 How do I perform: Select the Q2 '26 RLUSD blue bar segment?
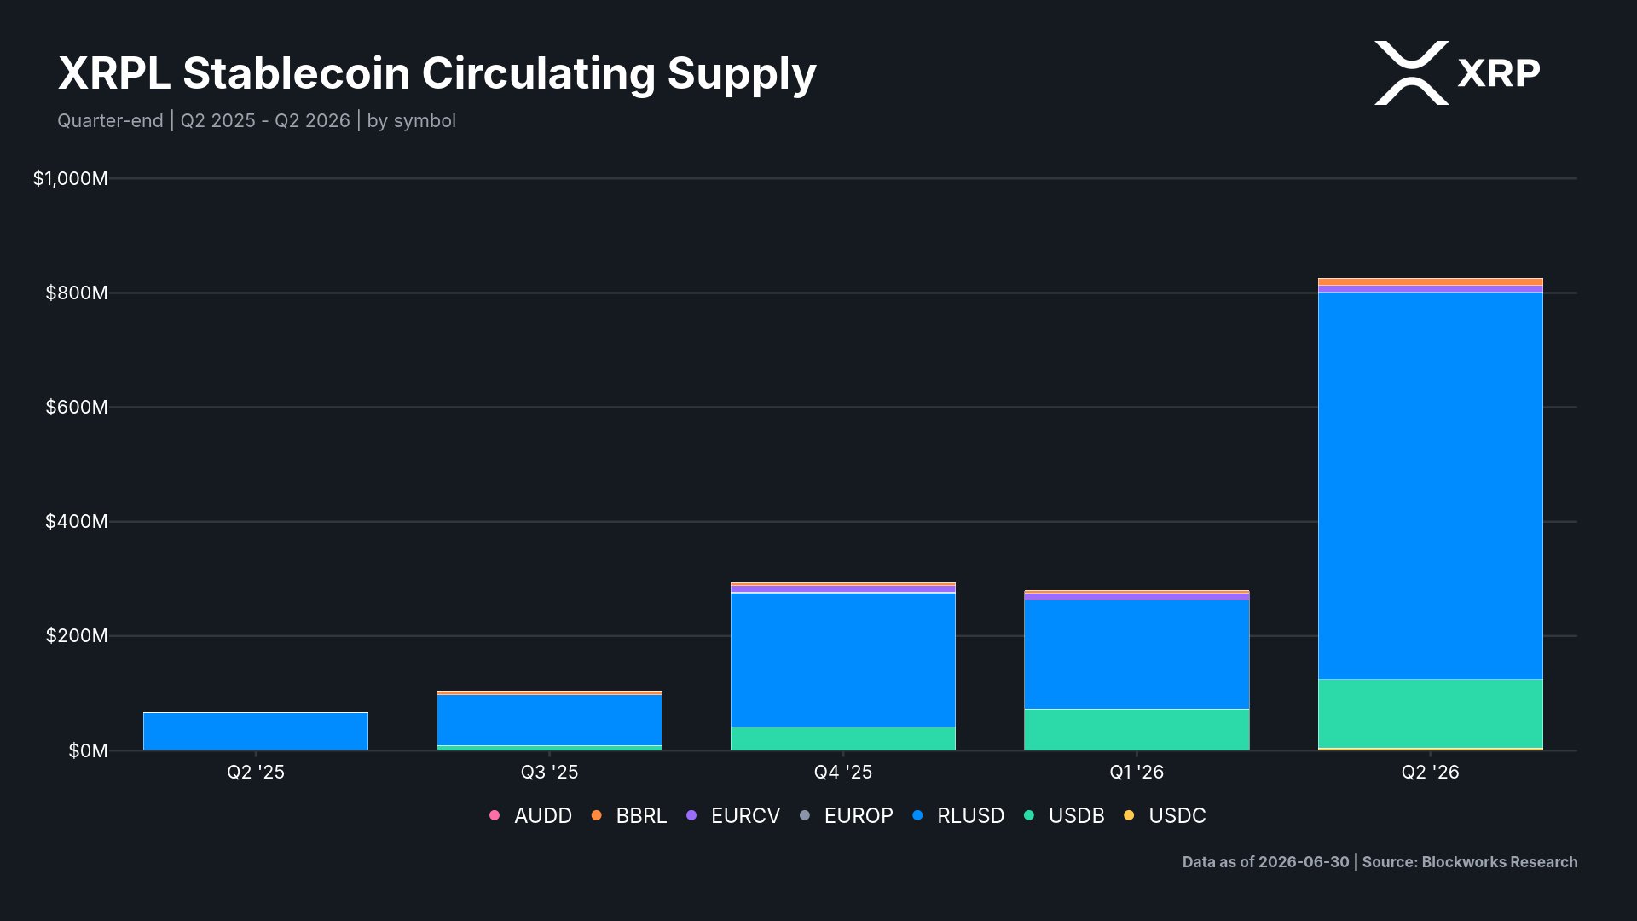[x=1431, y=485]
